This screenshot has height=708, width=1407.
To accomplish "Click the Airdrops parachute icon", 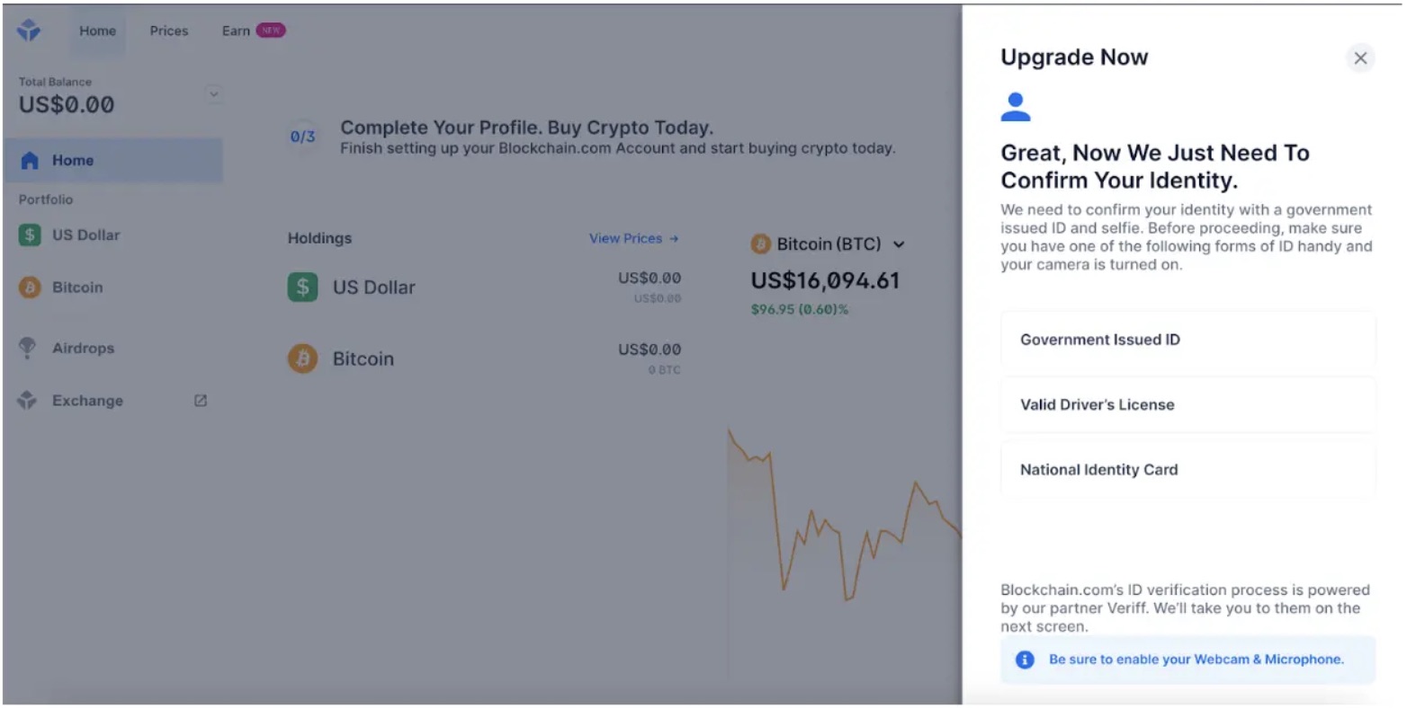I will [x=28, y=348].
